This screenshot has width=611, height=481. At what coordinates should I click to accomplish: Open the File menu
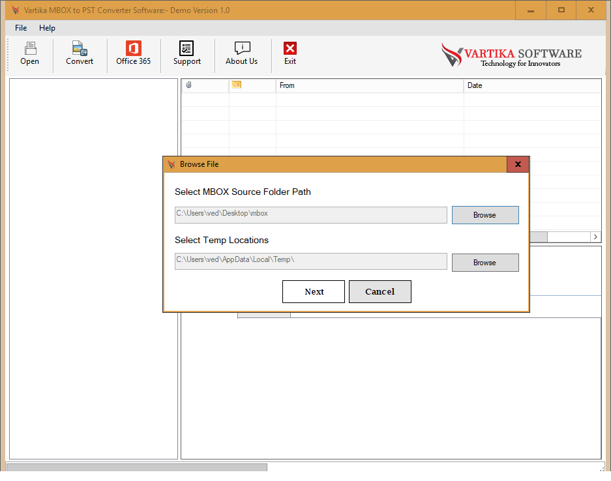pos(21,28)
